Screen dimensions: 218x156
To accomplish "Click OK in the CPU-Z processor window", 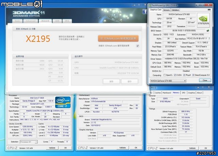I will point(65,148).
